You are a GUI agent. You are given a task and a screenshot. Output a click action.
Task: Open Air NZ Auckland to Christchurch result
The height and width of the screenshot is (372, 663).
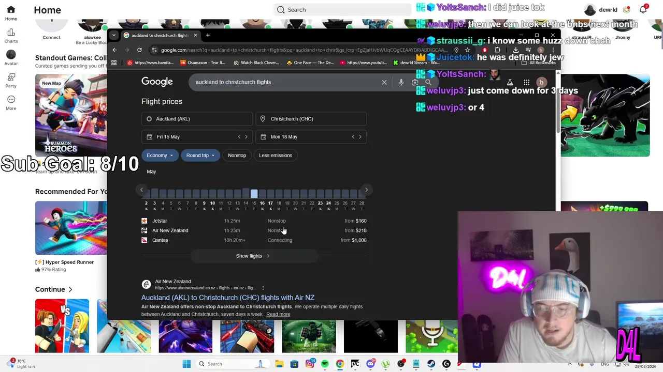tap(228, 298)
